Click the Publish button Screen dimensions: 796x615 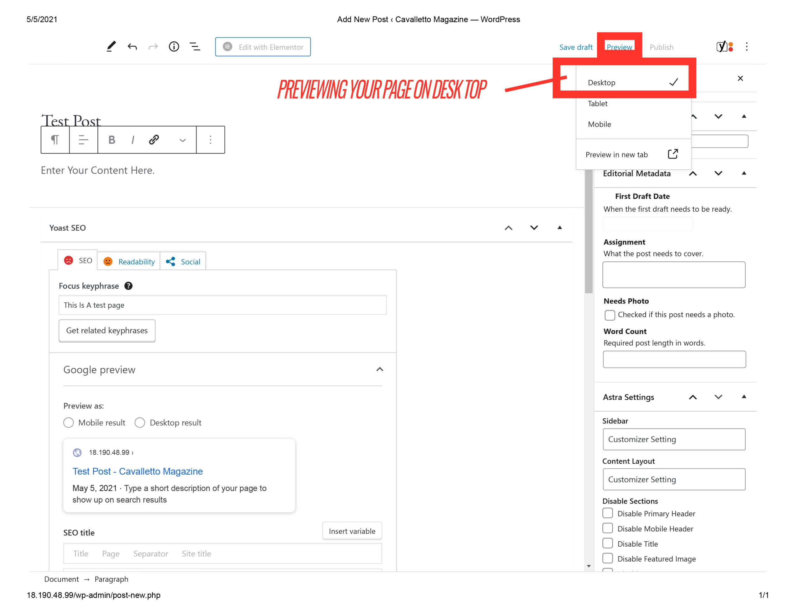tap(661, 47)
